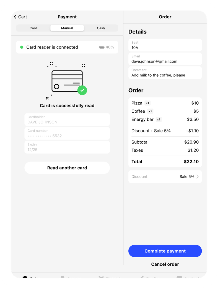
Task: Click Read another card button
Action: 67,168
